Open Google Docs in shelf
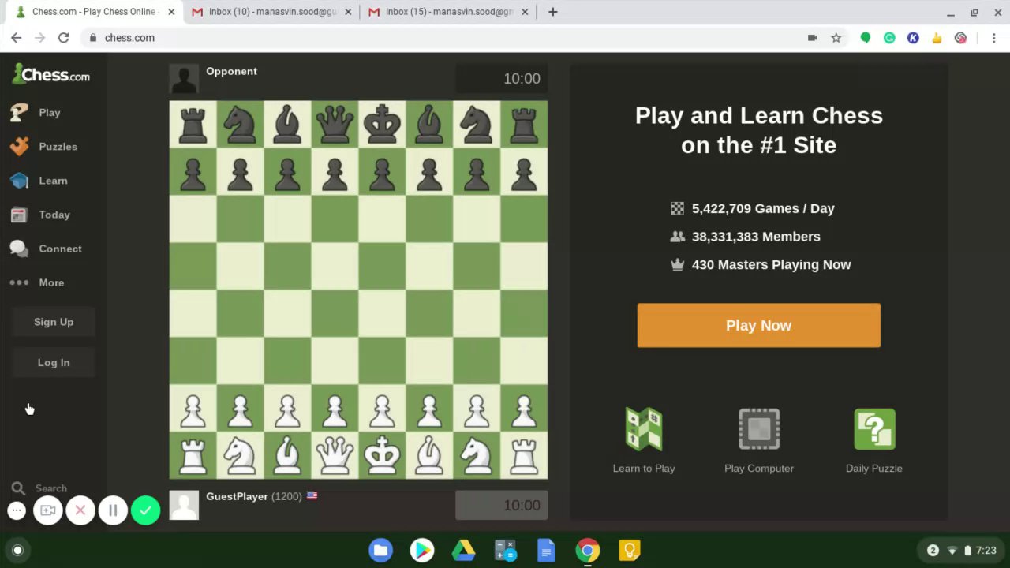This screenshot has height=568, width=1010. click(x=546, y=550)
